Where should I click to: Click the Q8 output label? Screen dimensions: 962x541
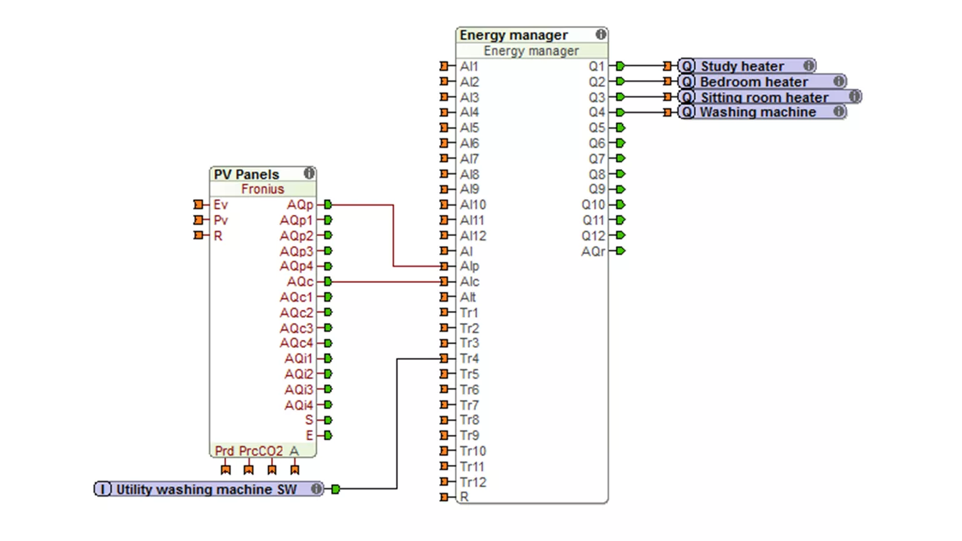(x=597, y=174)
